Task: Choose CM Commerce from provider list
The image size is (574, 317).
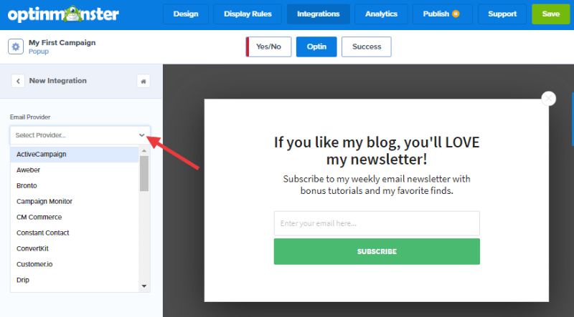Action: click(x=75, y=217)
